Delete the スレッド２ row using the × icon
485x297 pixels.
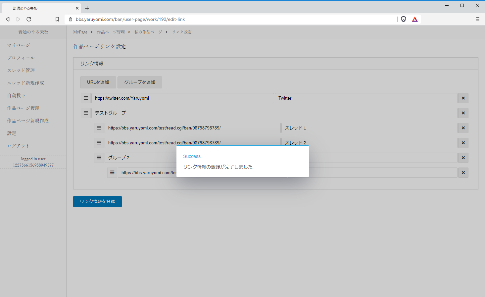click(463, 143)
